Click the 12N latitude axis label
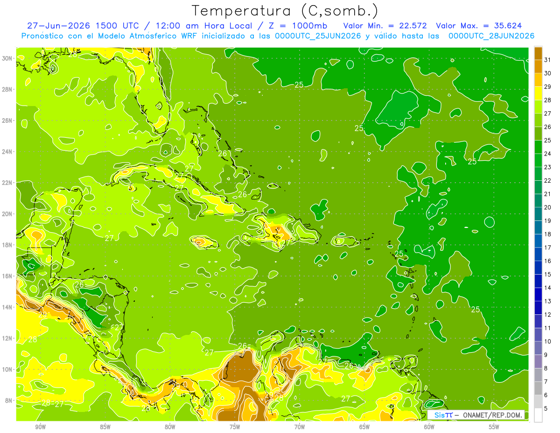Viewport: 560px width, 433px height. click(7, 338)
